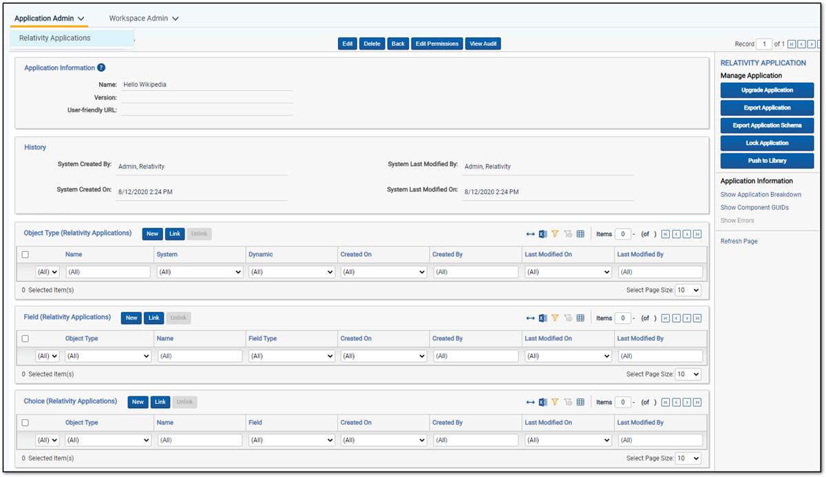Click the Application Information help icon

[x=101, y=67]
